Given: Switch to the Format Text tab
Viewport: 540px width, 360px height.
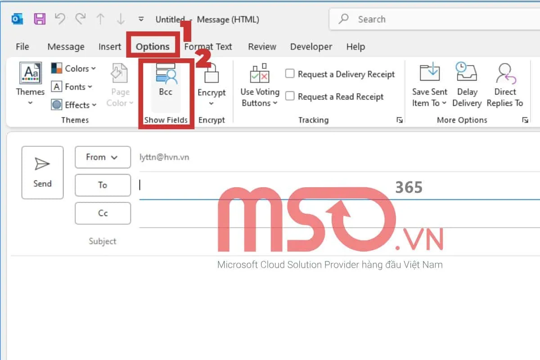Looking at the screenshot, I should point(208,46).
